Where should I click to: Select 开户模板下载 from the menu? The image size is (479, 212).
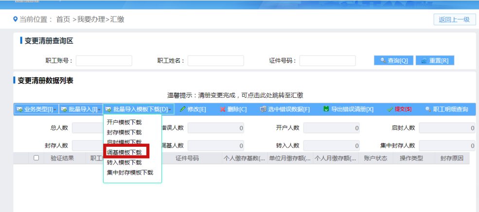point(124,123)
